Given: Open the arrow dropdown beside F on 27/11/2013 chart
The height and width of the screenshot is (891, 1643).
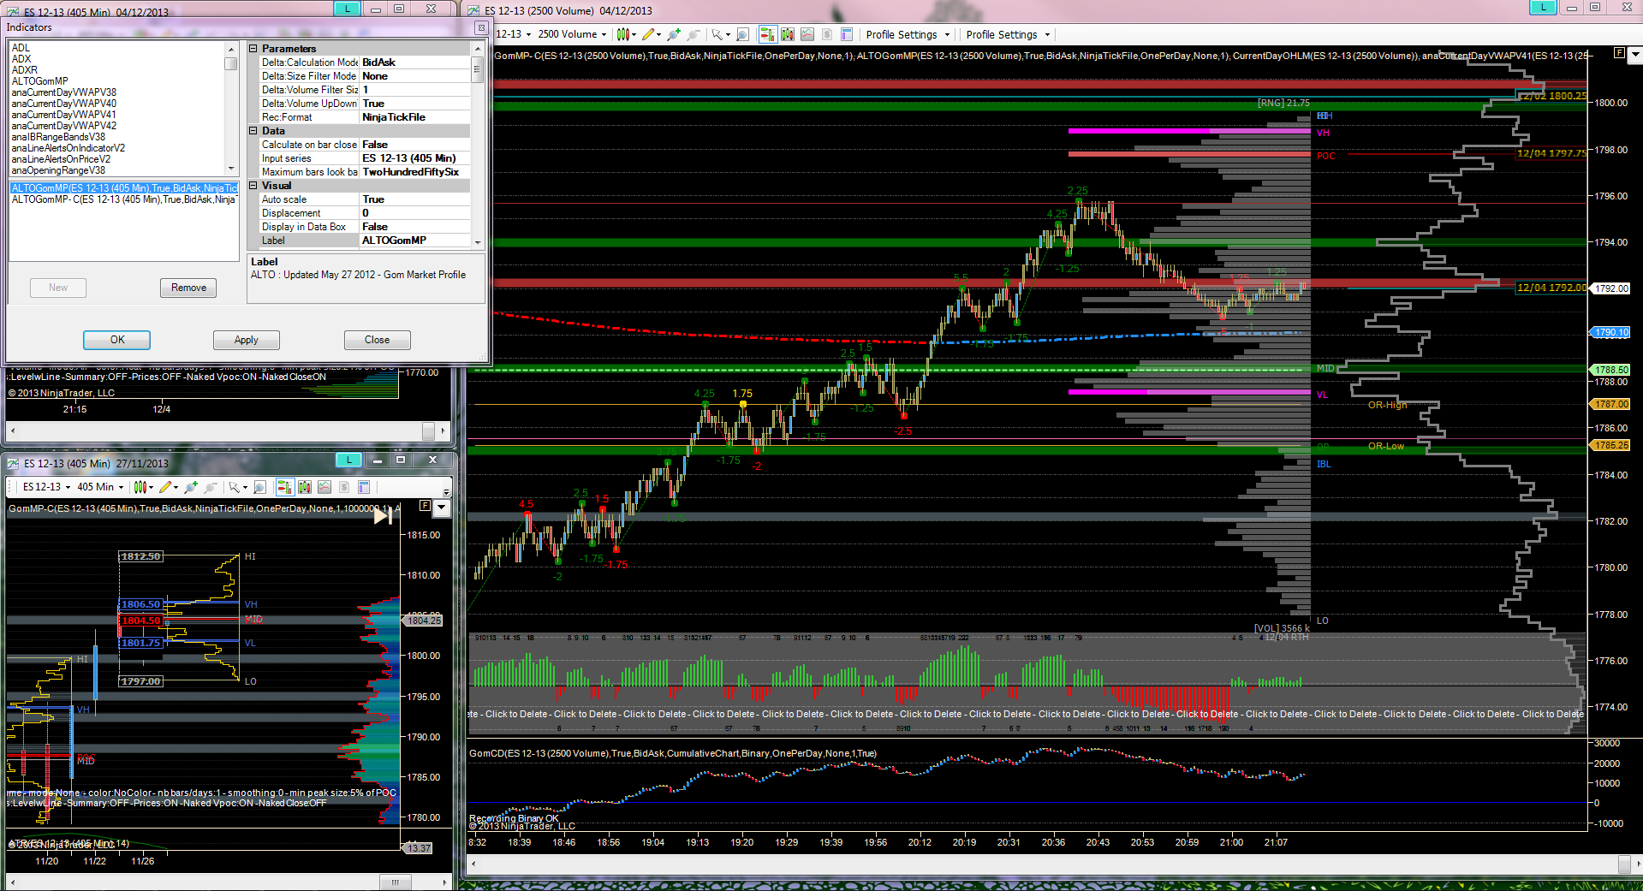Looking at the screenshot, I should tap(442, 508).
